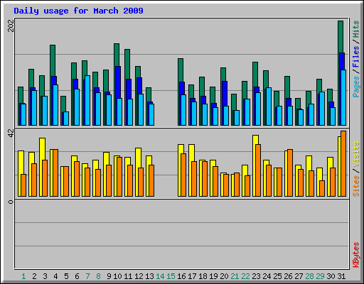The width and height of the screenshot is (364, 284).
Task: Click the orange sites bar for day 1
Action: tap(23, 185)
